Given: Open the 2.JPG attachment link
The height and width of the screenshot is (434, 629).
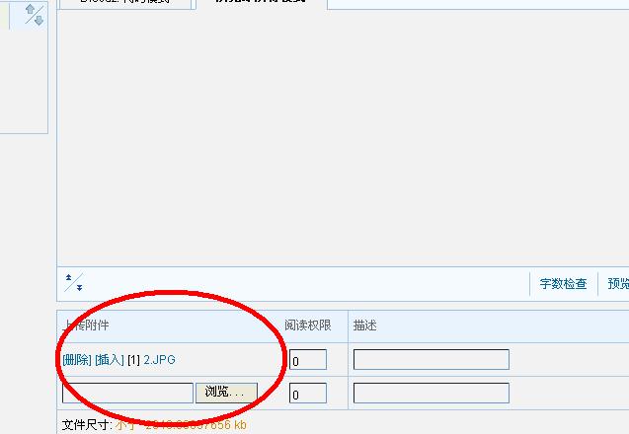Looking at the screenshot, I should coord(159,359).
